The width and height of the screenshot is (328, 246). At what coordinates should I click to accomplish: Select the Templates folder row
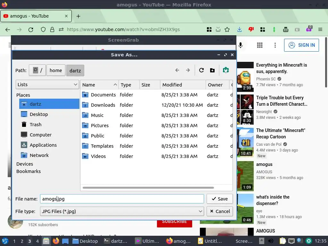point(156,146)
